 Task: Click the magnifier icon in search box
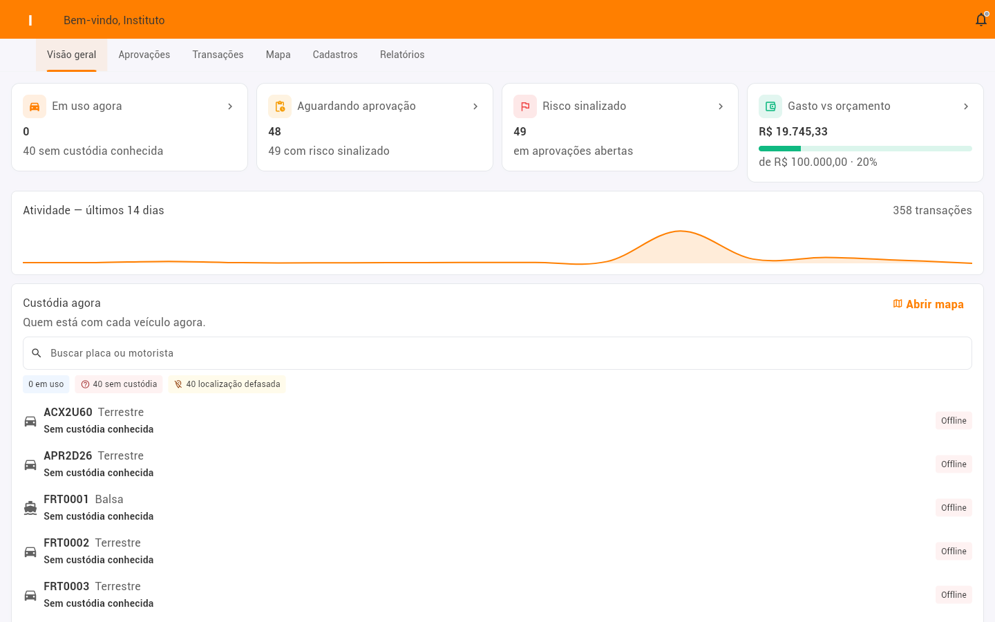click(37, 353)
